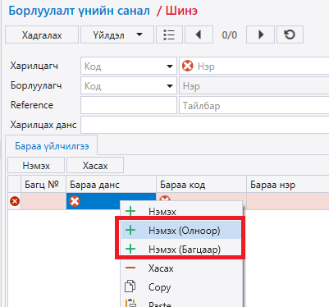The image size is (329, 307).
Task: Click error icon in Харилцагч Нэр field
Action: point(188,66)
